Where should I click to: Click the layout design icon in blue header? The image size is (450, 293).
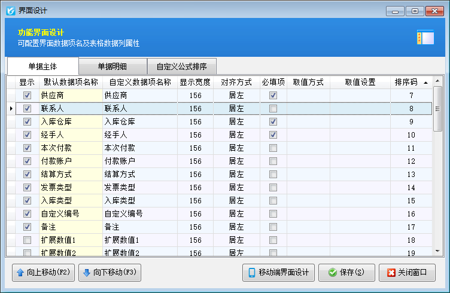click(425, 38)
